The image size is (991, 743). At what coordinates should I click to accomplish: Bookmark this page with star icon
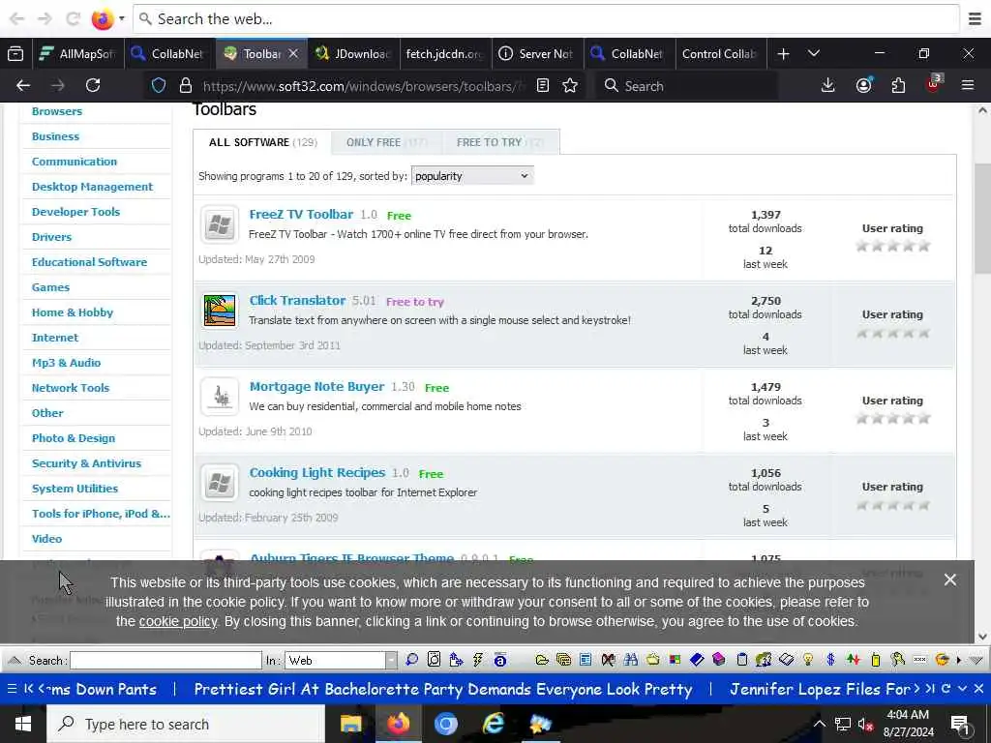click(570, 85)
